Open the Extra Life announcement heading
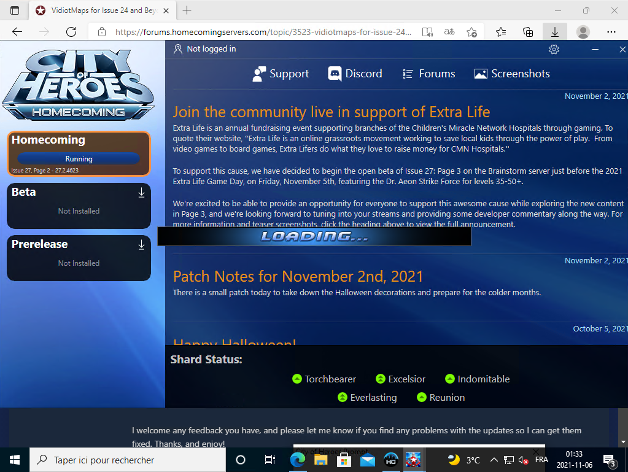Viewport: 628px width, 472px height. click(x=331, y=112)
